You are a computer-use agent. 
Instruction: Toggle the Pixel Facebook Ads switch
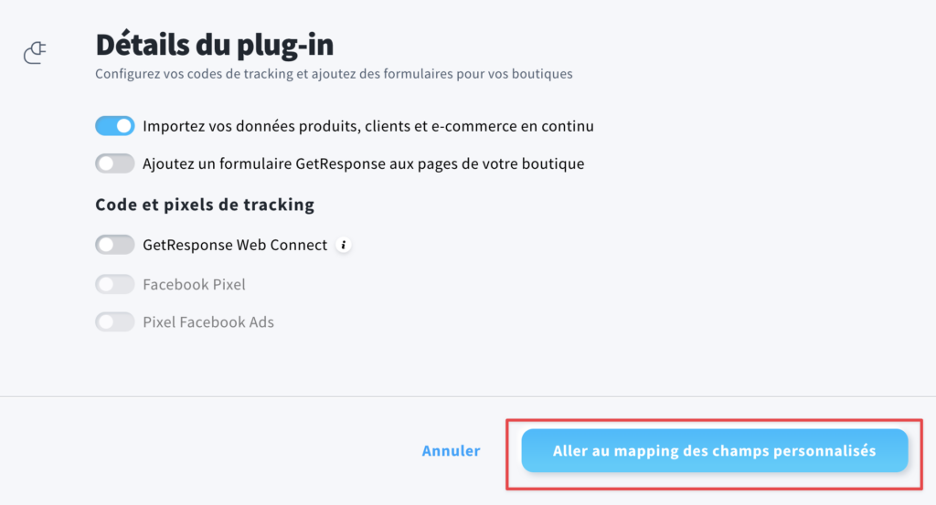pos(114,322)
